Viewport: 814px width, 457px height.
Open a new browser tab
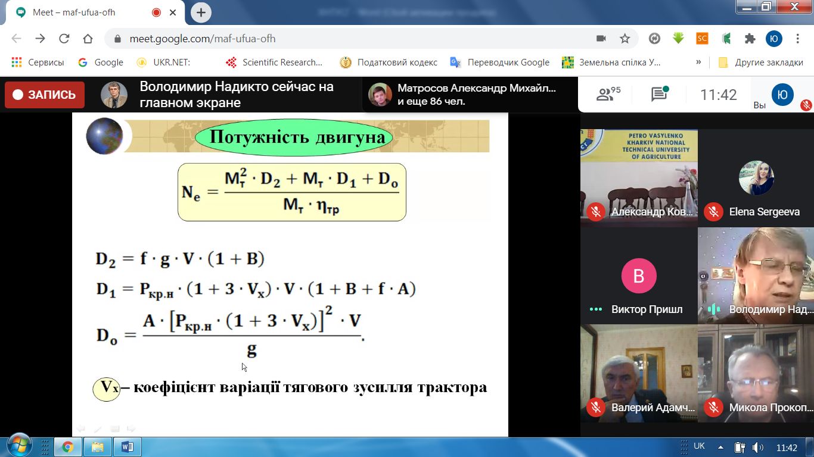coord(201,12)
